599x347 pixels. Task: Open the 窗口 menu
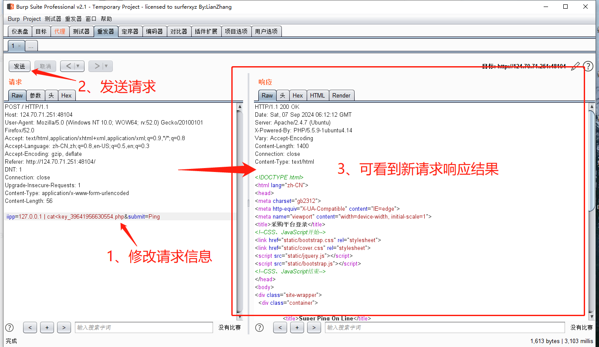[x=91, y=19]
